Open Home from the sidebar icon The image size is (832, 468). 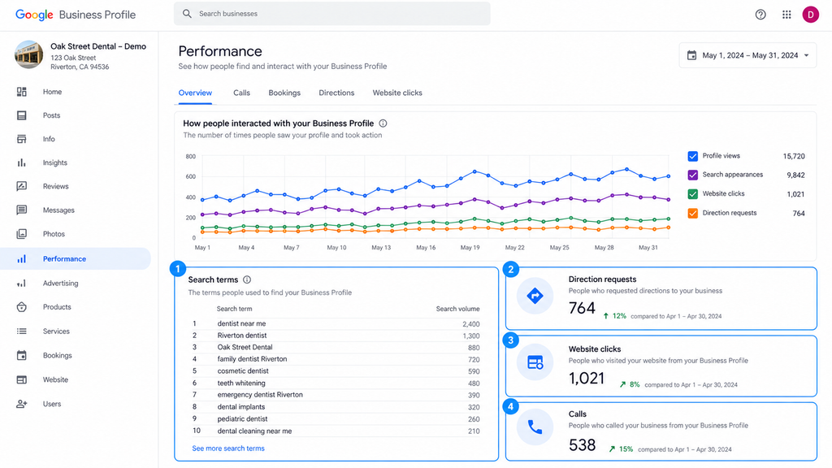point(22,92)
